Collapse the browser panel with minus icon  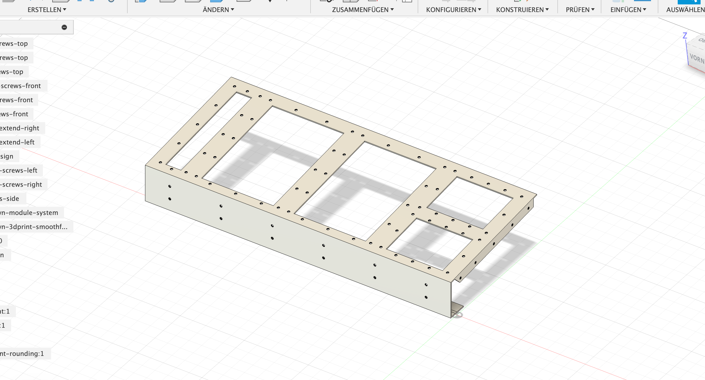64,27
